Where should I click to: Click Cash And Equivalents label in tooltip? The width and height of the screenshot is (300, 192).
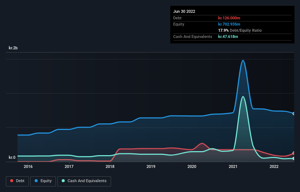pos(193,37)
